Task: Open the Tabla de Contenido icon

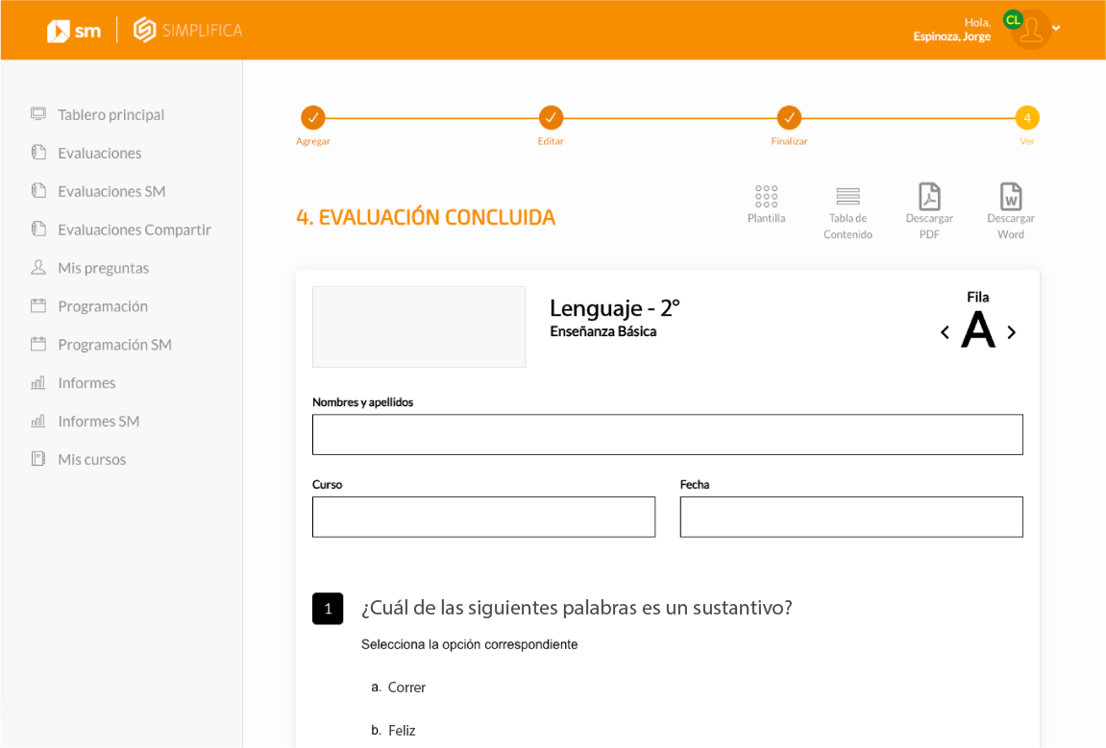Action: point(848,196)
